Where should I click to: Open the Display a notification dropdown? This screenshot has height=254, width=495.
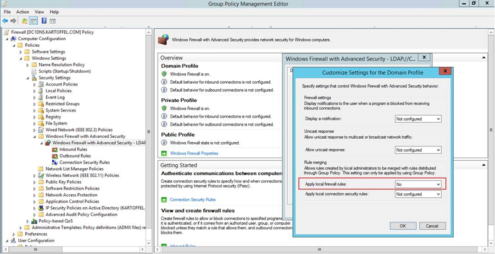click(418, 119)
